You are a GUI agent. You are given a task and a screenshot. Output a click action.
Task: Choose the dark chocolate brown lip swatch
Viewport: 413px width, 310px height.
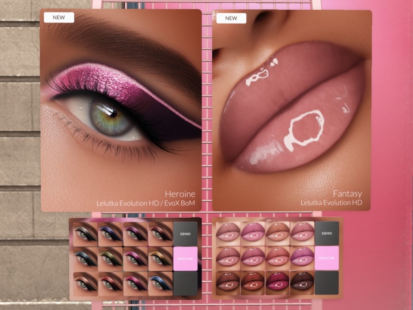coord(302,283)
